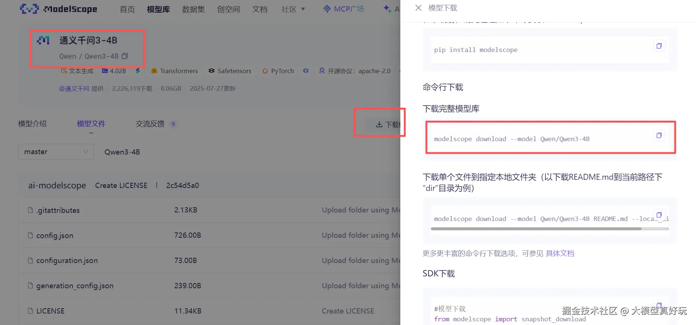Copy the Qwen/Qwen3-4B model ID icon

pos(125,56)
